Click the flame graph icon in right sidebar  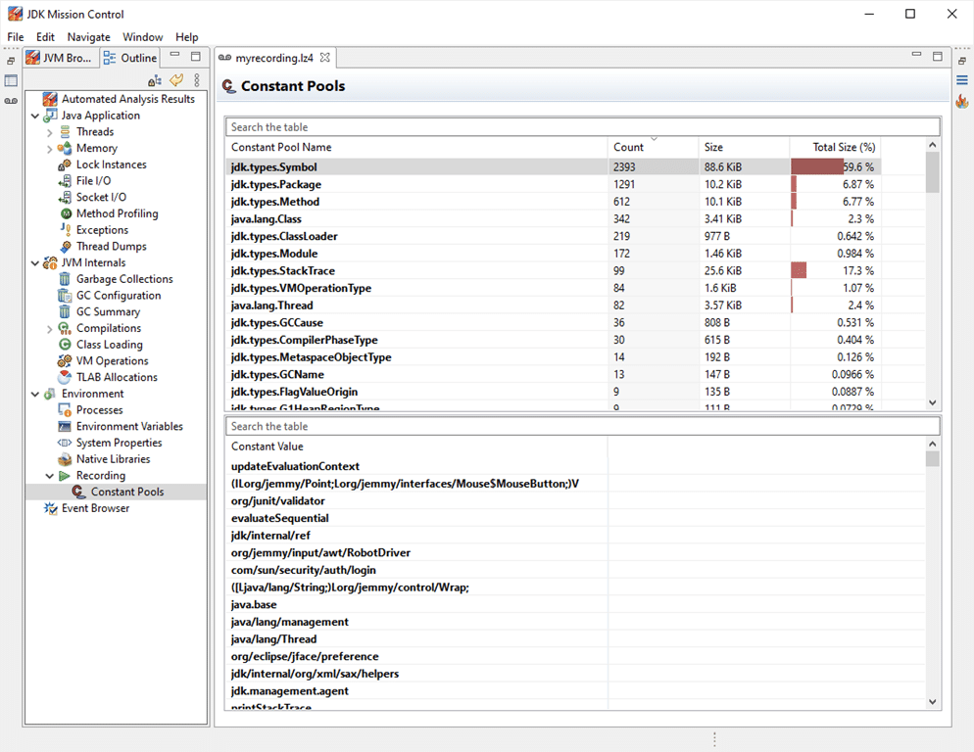point(961,101)
